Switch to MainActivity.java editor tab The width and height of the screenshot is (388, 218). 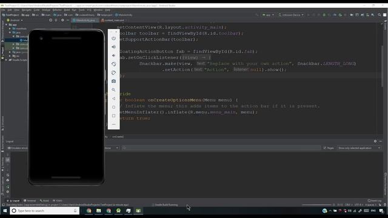point(85,20)
